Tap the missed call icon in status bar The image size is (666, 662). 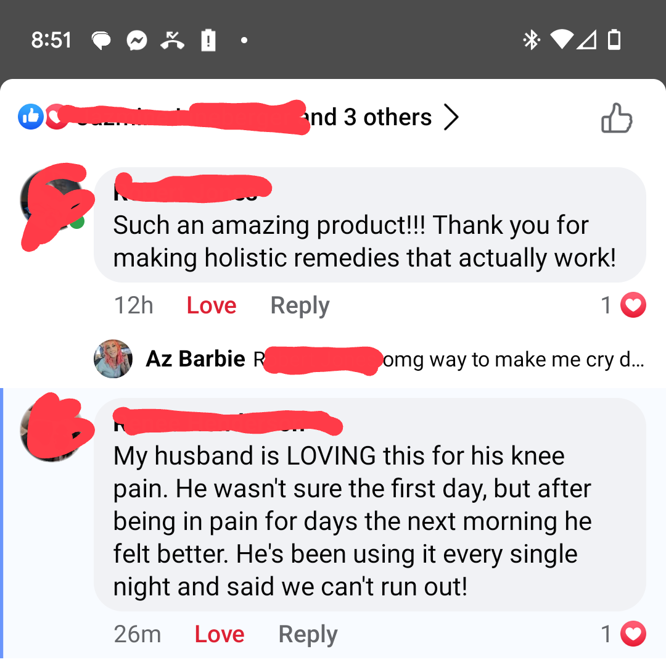172,41
